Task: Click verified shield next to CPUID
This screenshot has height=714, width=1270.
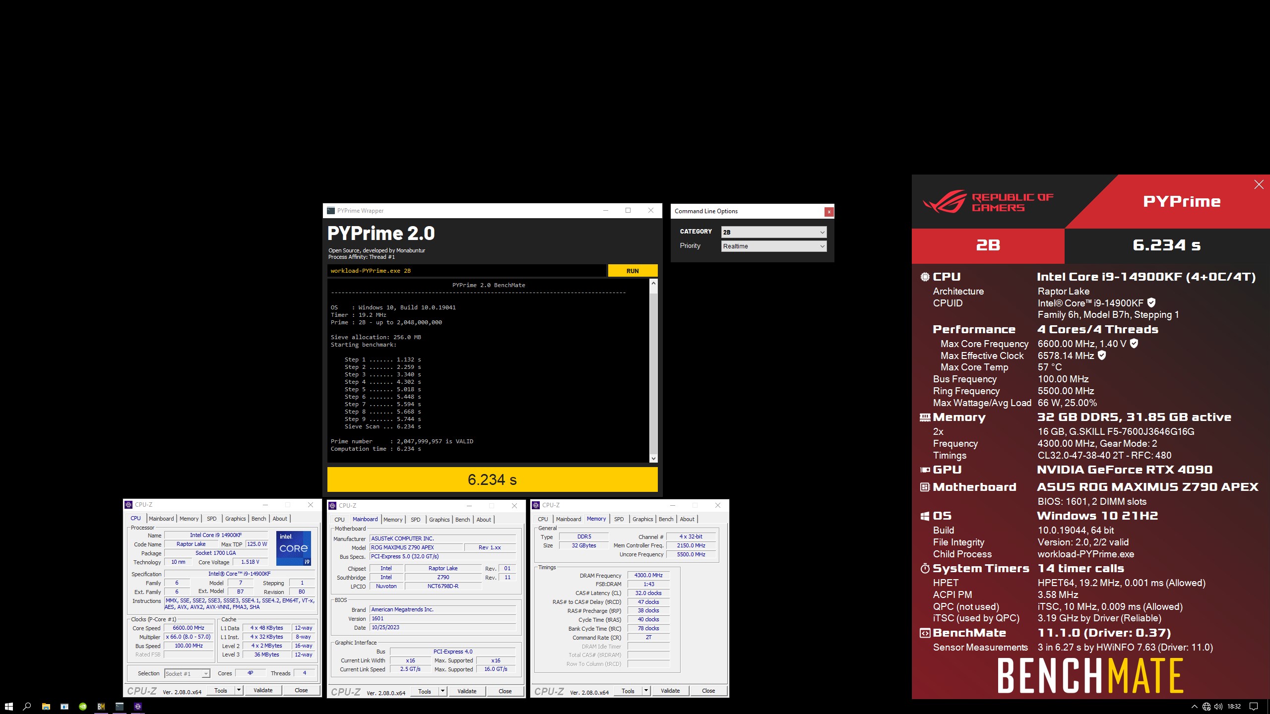Action: click(x=1151, y=302)
